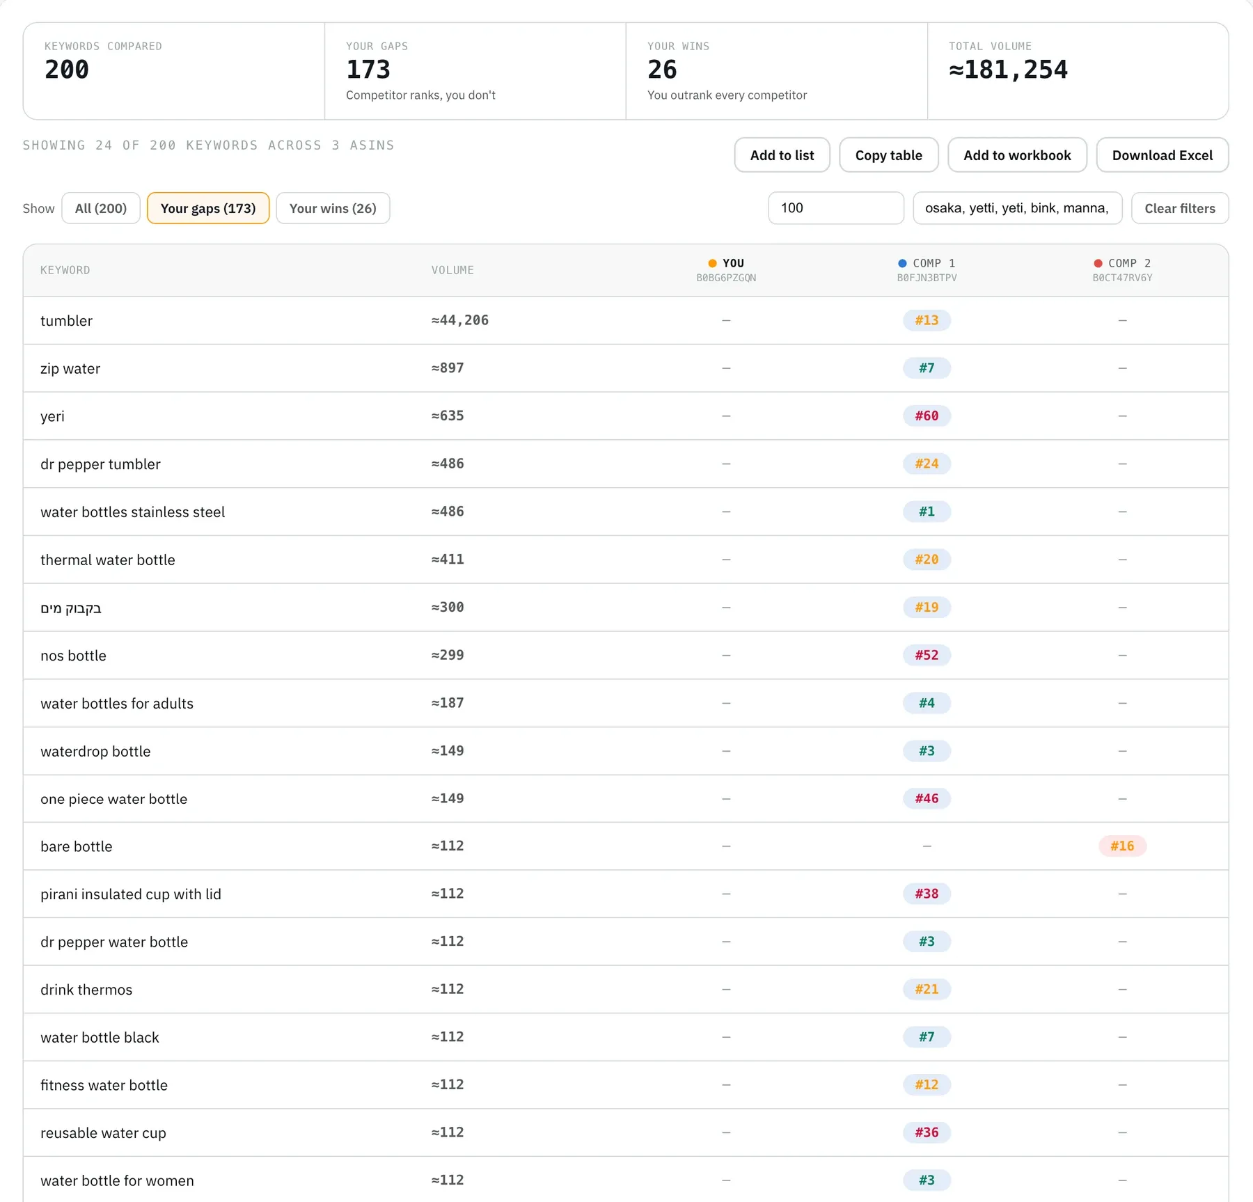Sort by the KEYWORD column header

coord(65,270)
